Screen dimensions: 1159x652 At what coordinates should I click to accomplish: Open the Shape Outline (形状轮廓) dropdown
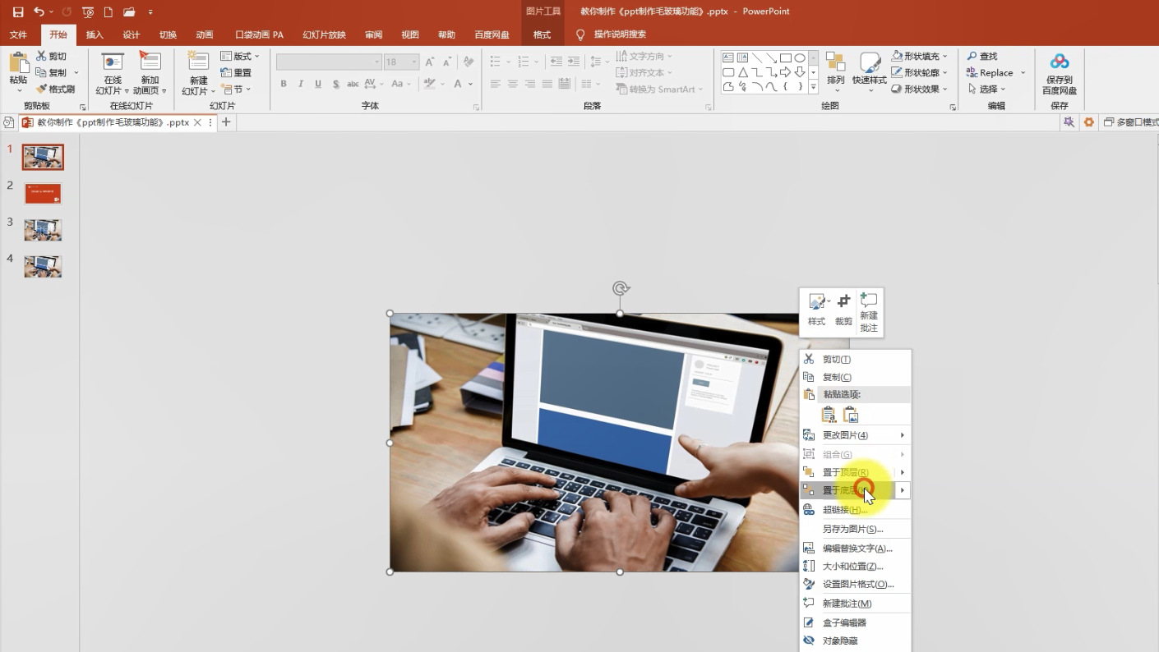(x=920, y=72)
